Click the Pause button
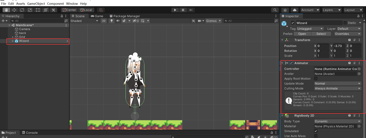This screenshot has height=138, width=366. pyautogui.click(x=183, y=10)
